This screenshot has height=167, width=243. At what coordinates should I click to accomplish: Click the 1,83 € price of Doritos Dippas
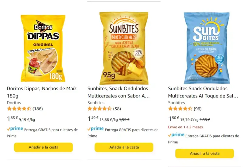tap(12, 119)
